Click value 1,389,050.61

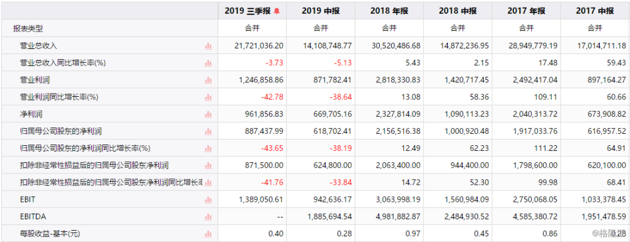(261, 199)
